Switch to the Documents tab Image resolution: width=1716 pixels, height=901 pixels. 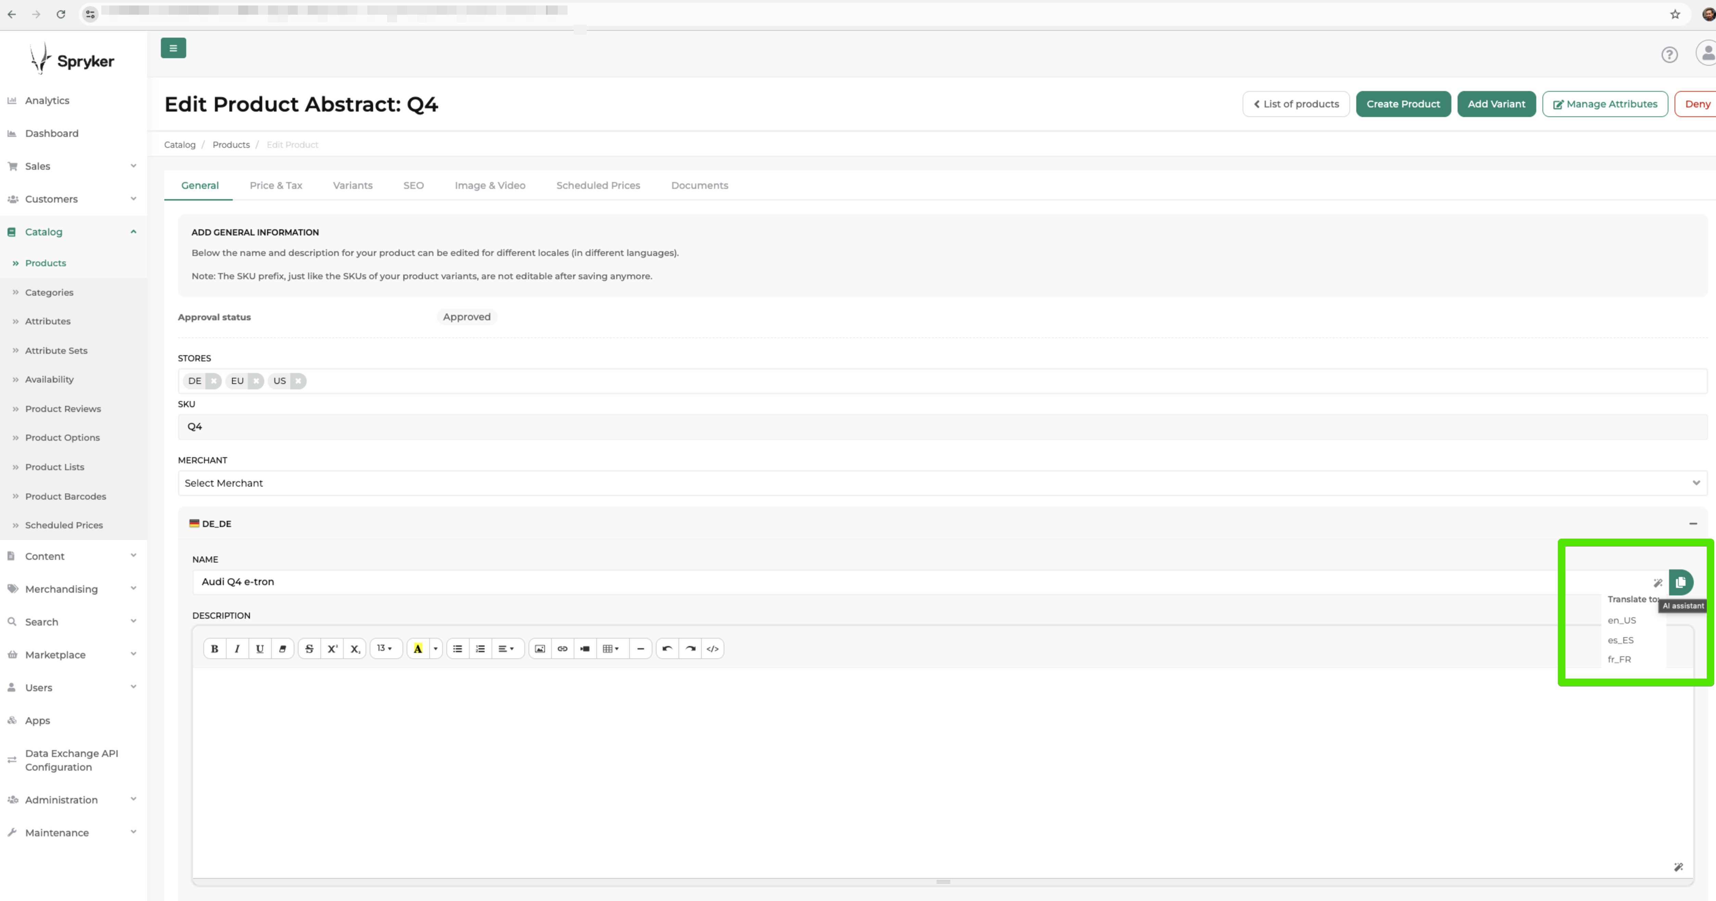click(699, 185)
